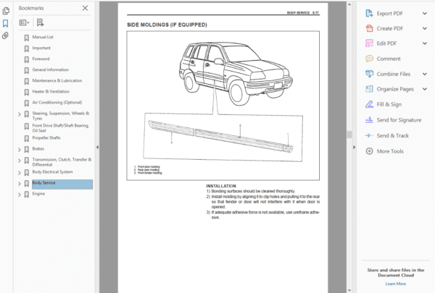Open More Tools

click(390, 151)
